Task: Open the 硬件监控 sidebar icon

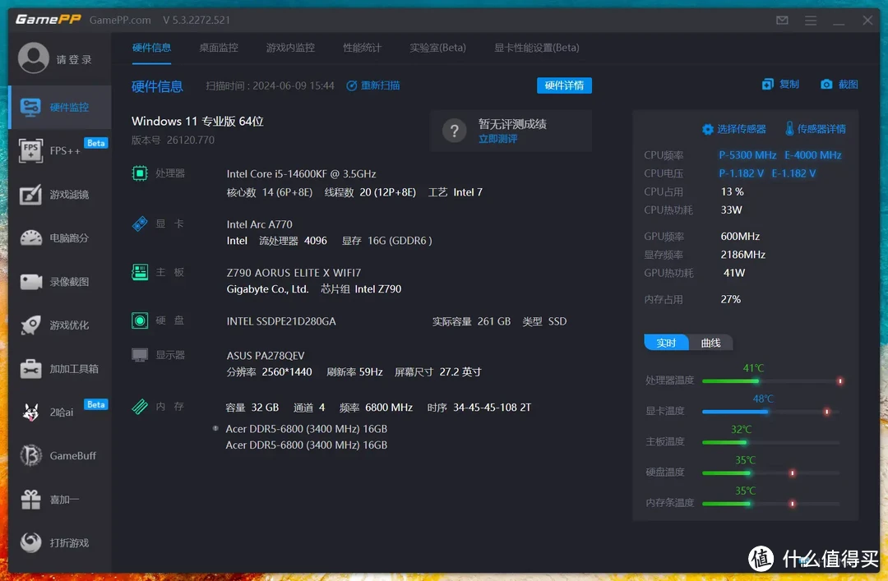Action: click(x=30, y=107)
